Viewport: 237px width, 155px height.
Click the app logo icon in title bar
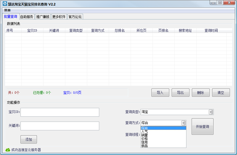pos(5,4)
